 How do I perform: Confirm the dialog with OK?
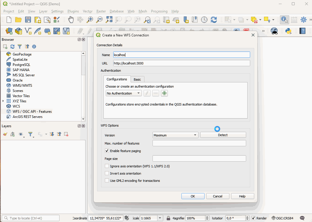tap(193, 196)
